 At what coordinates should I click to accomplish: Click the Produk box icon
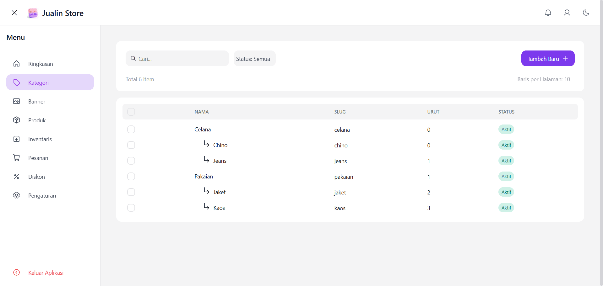[x=17, y=120]
